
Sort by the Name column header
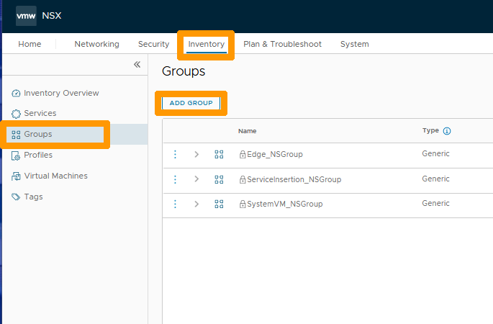[248, 131]
